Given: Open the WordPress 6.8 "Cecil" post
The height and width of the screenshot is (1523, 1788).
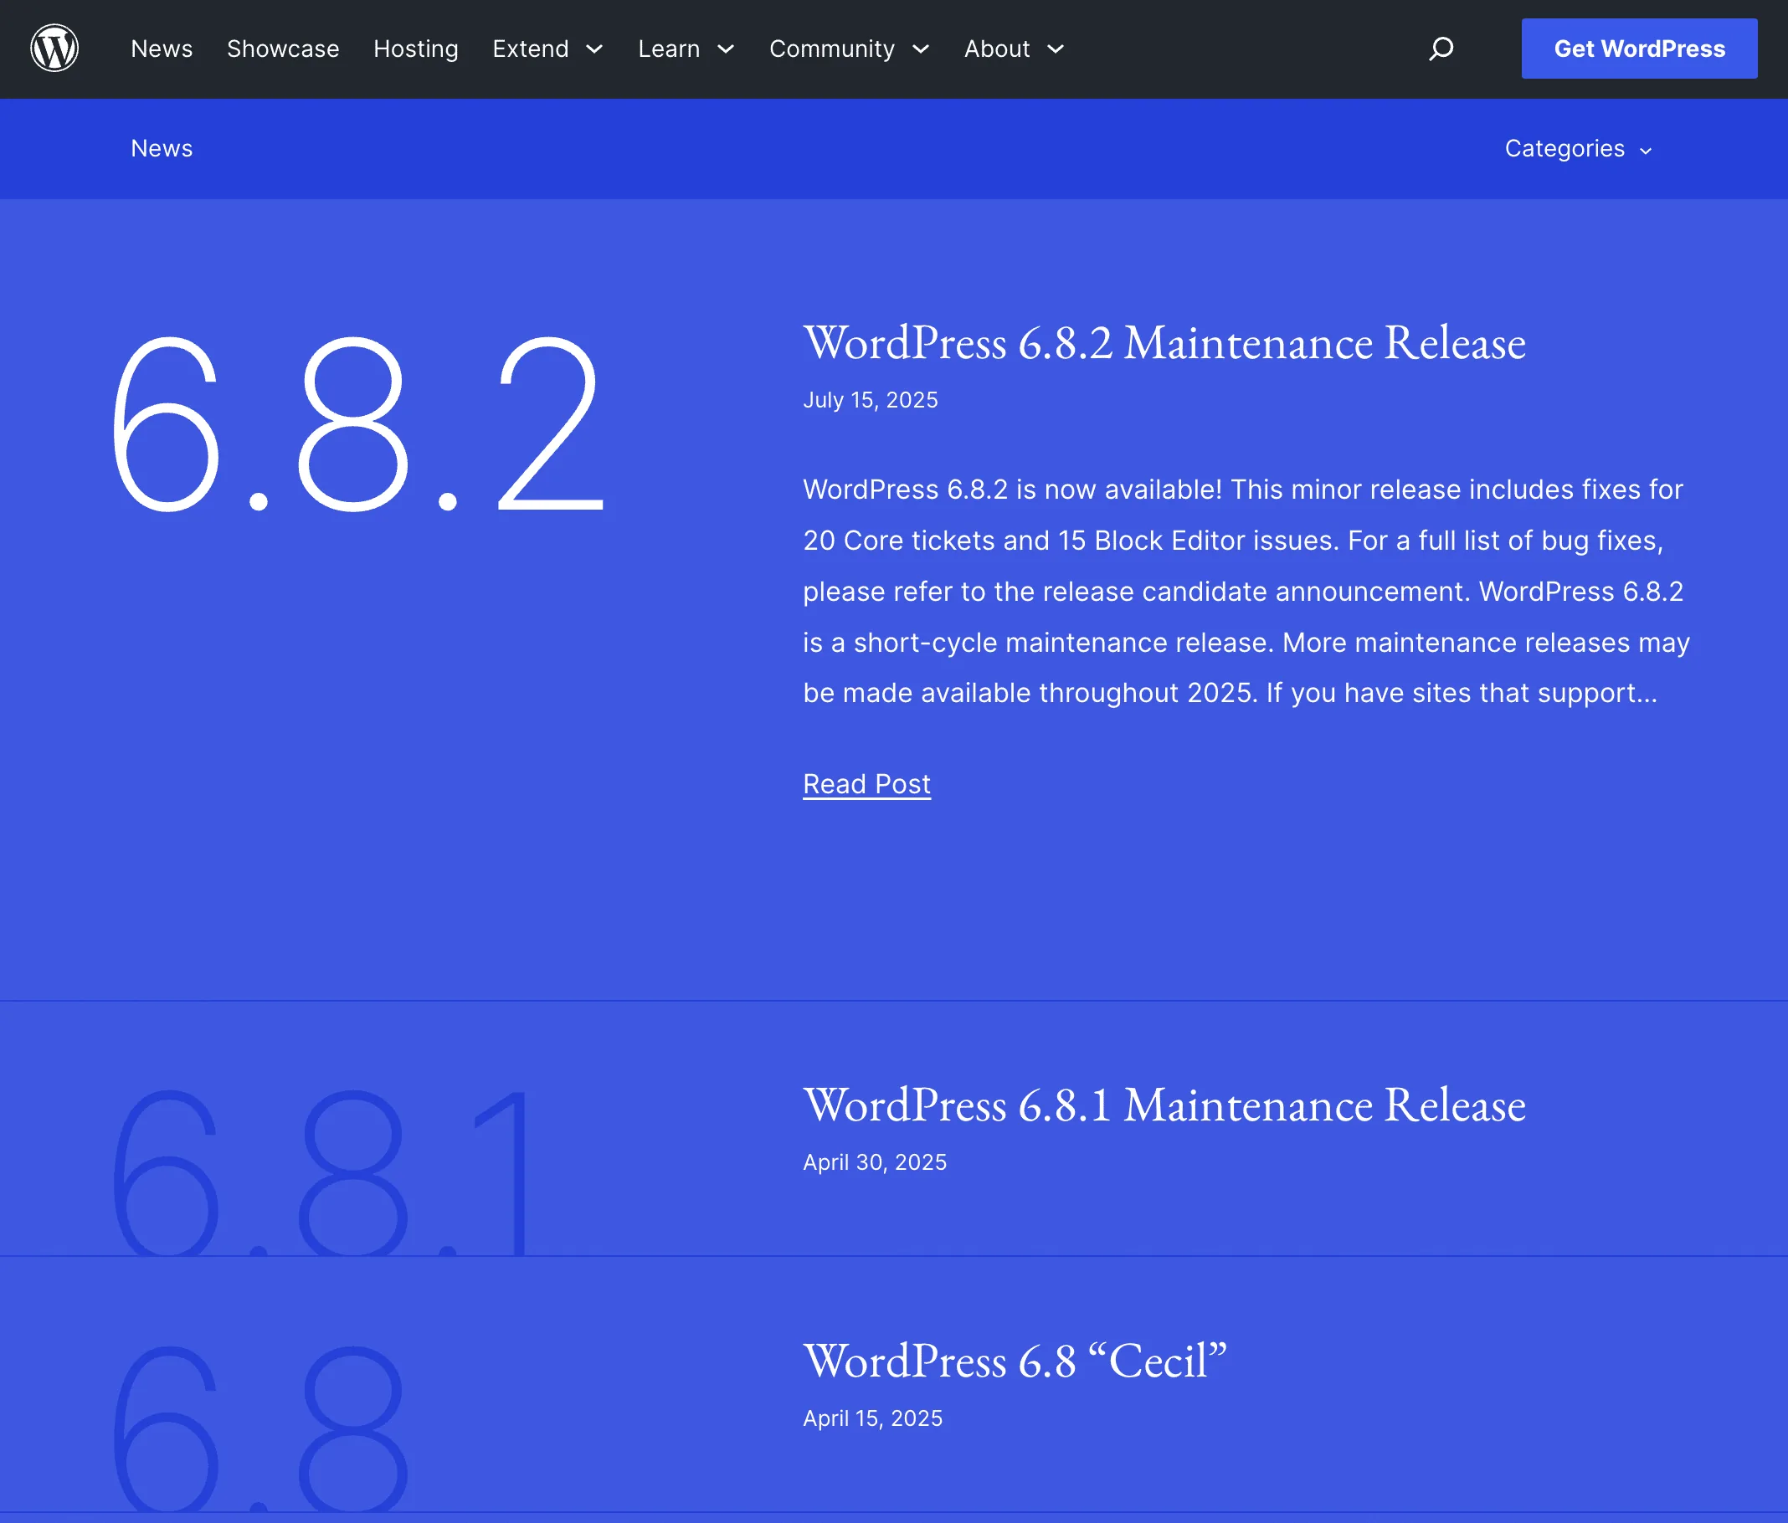Looking at the screenshot, I should [x=1015, y=1361].
